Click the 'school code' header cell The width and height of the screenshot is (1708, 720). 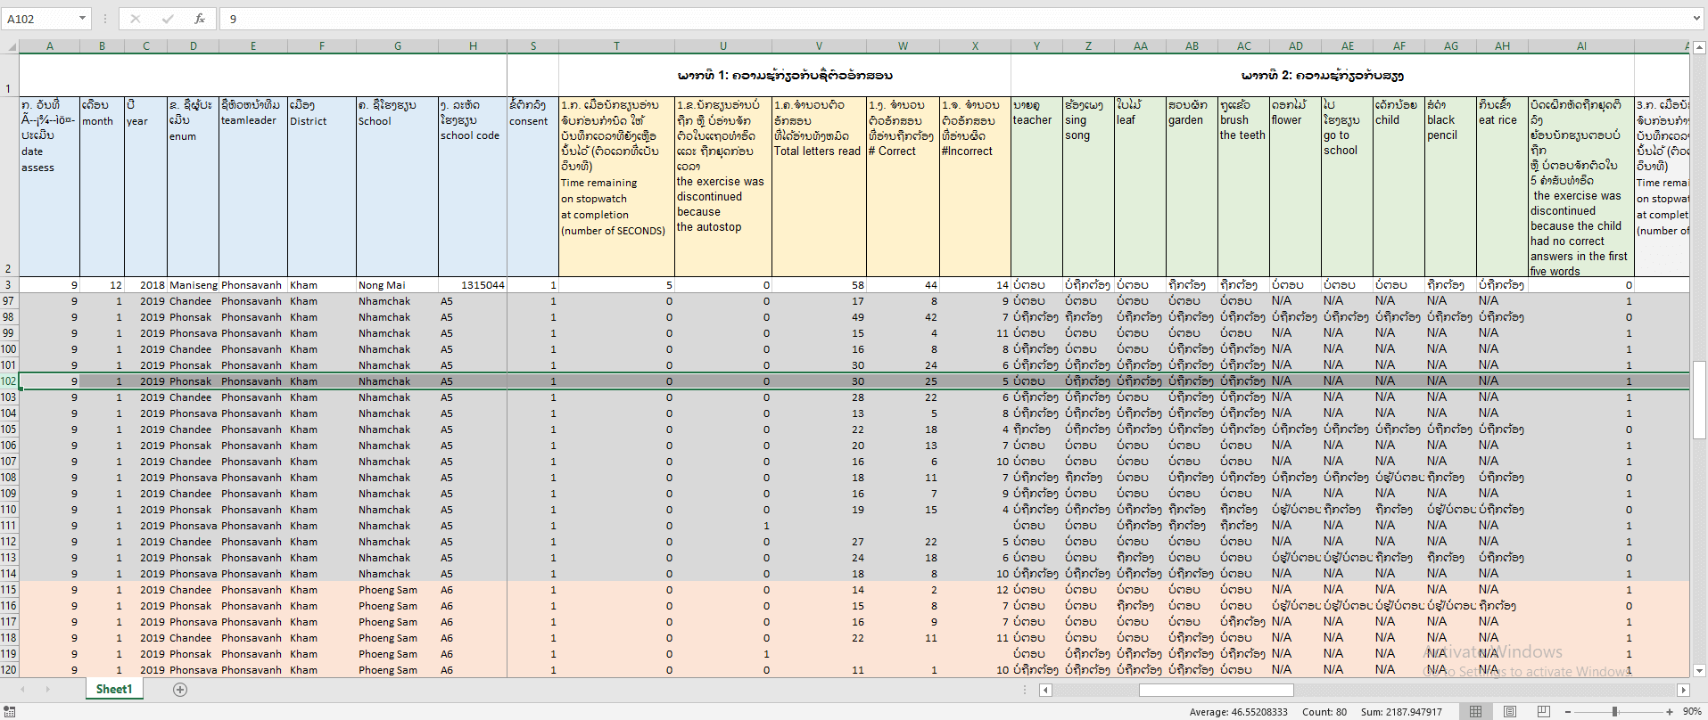point(473,186)
